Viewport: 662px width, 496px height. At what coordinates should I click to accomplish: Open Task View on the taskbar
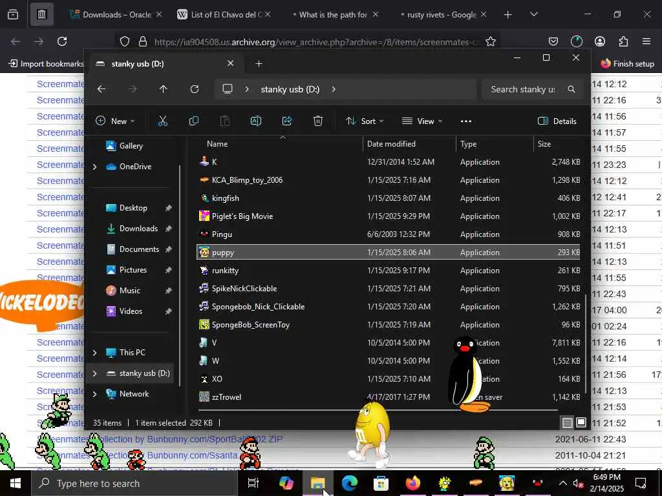(253, 483)
